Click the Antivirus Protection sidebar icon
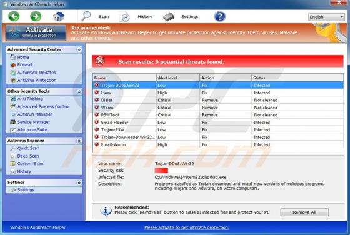Viewport: 350px width, 235px height. [x=13, y=80]
